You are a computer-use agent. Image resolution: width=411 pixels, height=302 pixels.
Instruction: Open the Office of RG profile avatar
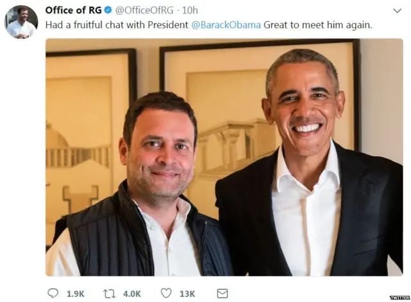[x=21, y=21]
